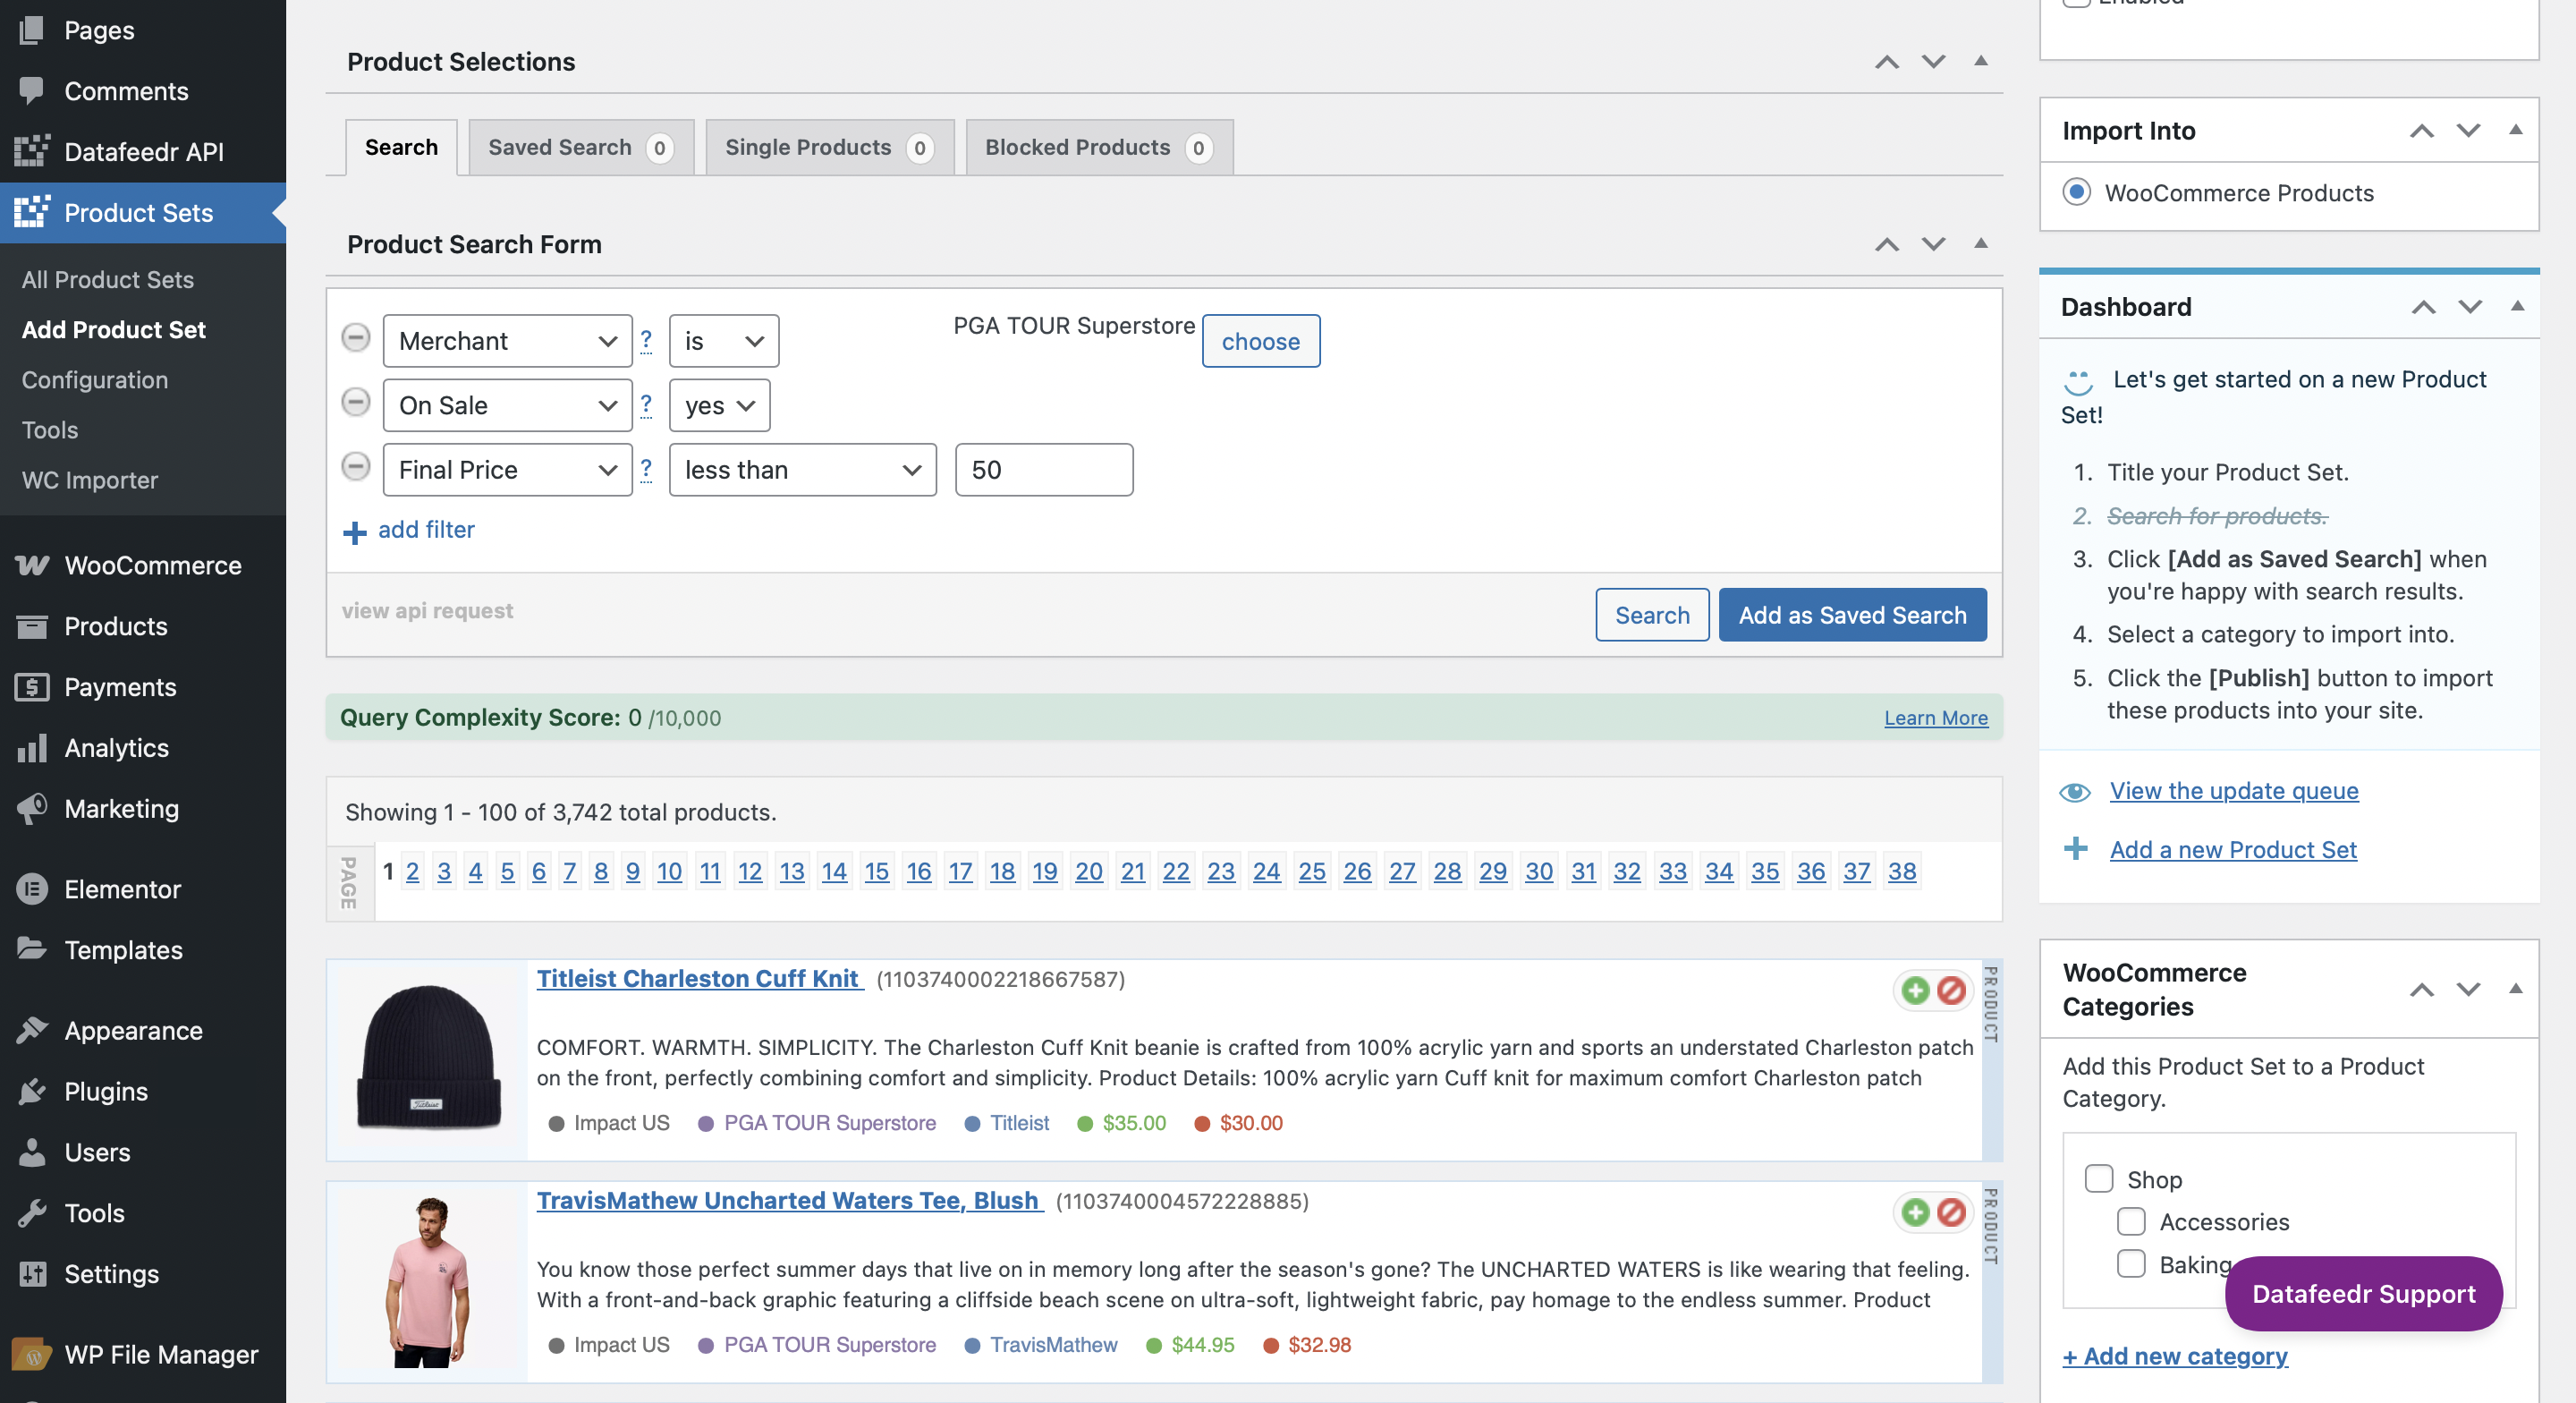Click the Products sidebar icon

pyautogui.click(x=31, y=626)
